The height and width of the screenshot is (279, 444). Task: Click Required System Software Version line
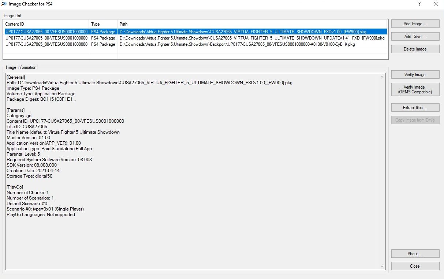49,160
